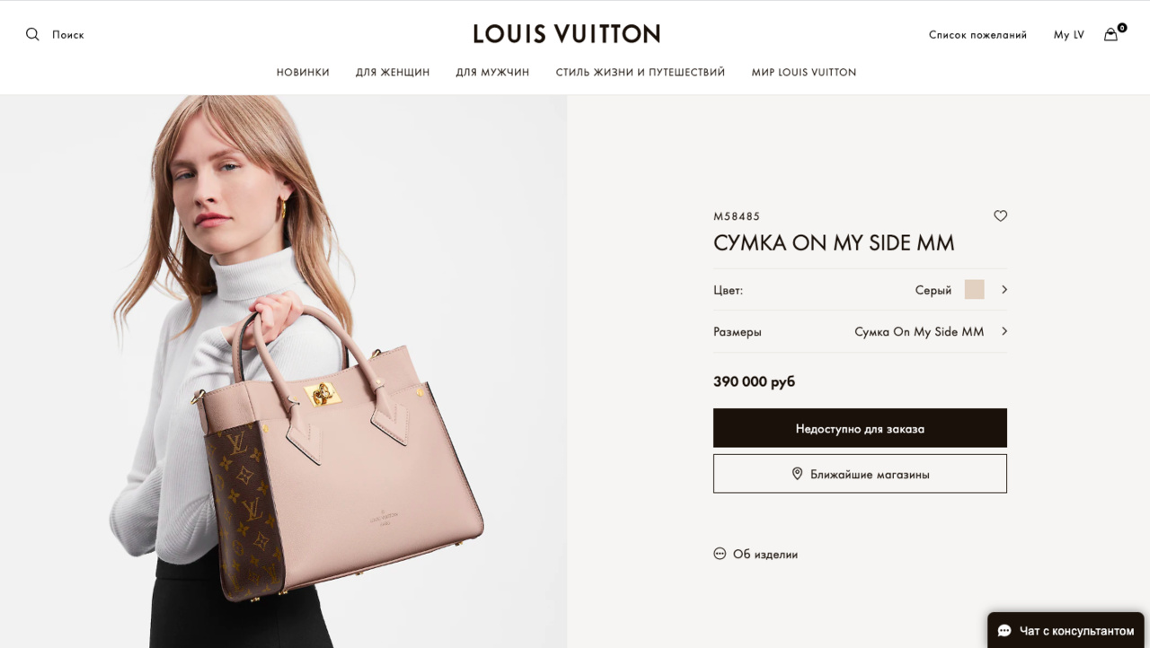This screenshot has width=1150, height=648.
Task: Open the Новинки menu
Action: (303, 72)
